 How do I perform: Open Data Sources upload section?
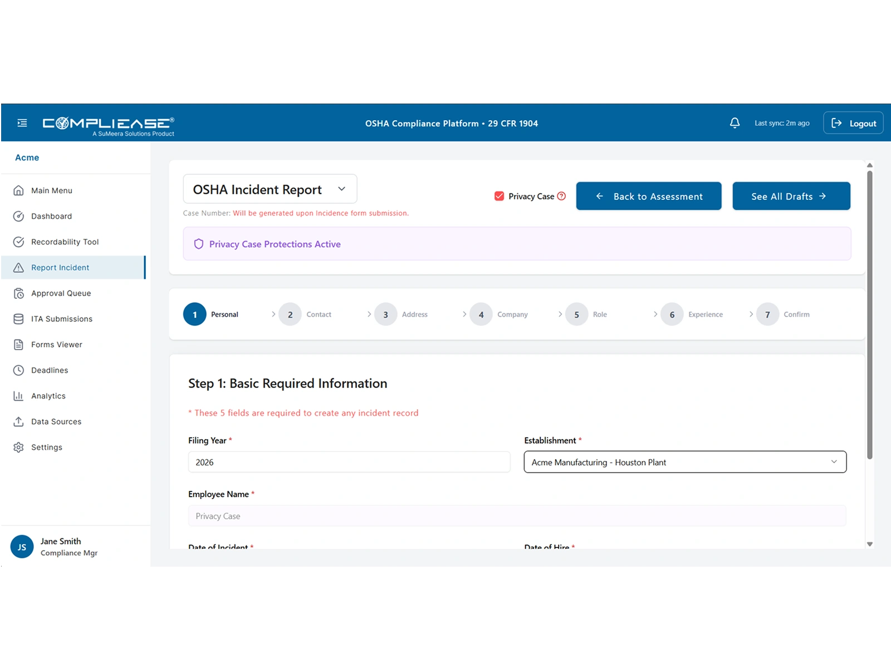click(56, 421)
